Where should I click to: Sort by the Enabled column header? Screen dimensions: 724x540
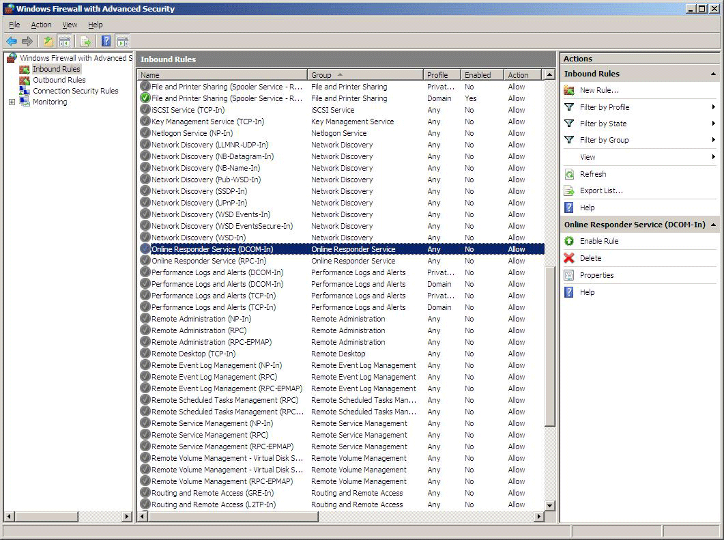482,75
